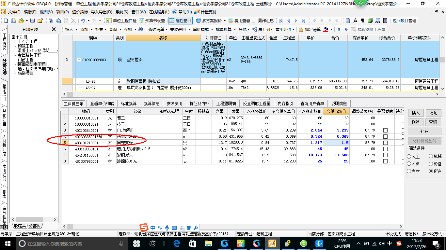The height and width of the screenshot is (250, 446).
Task: Select the 设备 filter radio button
Action: pyautogui.click(x=431, y=164)
